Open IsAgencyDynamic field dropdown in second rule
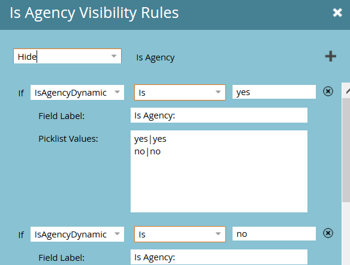The image size is (350, 265). click(117, 234)
